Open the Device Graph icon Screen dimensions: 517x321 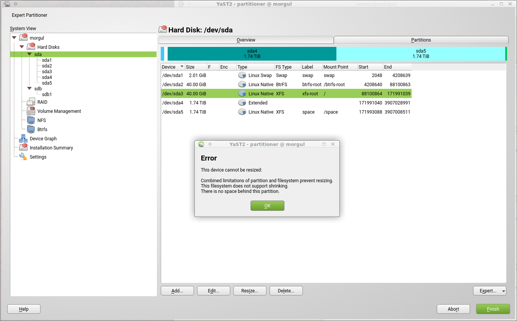[23, 139]
